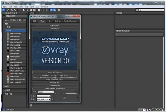Open the 实用程序 menu

pyautogui.click(x=45, y=7)
